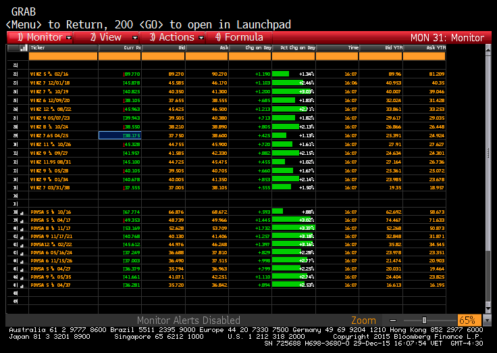This screenshot has height=353, width=497.
Task: Click the current price 89.770
Action: coord(132,74)
